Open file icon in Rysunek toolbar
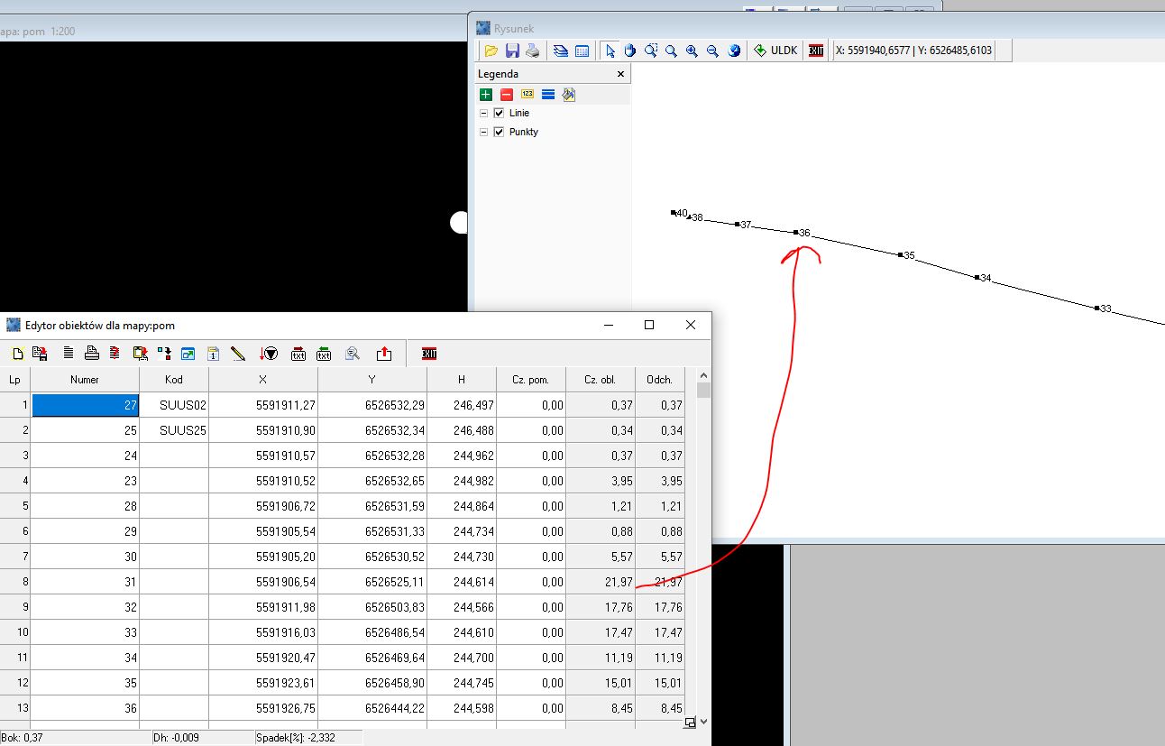The height and width of the screenshot is (746, 1165). tap(491, 51)
